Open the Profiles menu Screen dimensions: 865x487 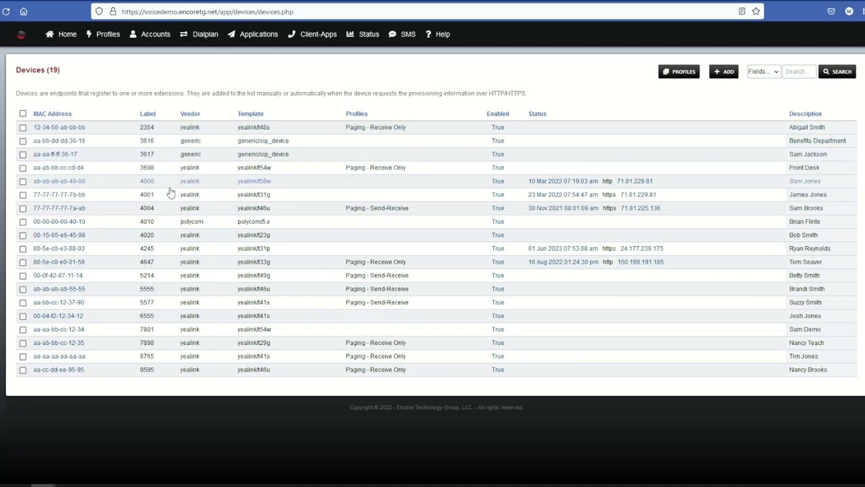point(103,34)
